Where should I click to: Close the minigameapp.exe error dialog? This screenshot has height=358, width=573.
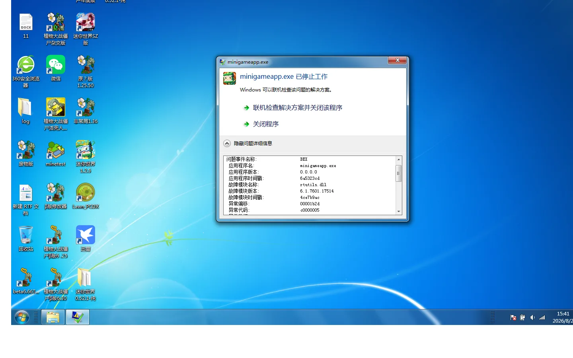pyautogui.click(x=398, y=60)
